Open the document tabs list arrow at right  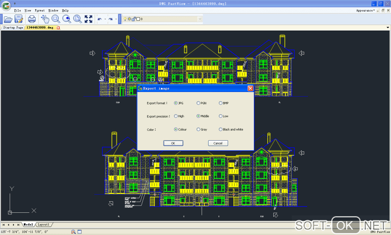pos(388,28)
